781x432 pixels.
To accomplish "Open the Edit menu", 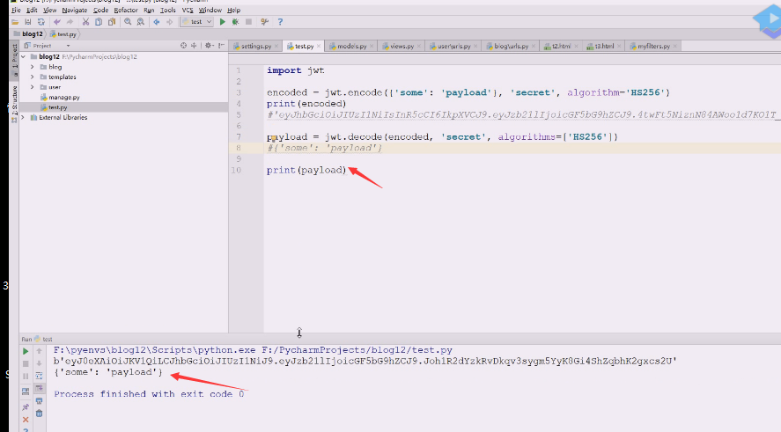I will pyautogui.click(x=32, y=10).
